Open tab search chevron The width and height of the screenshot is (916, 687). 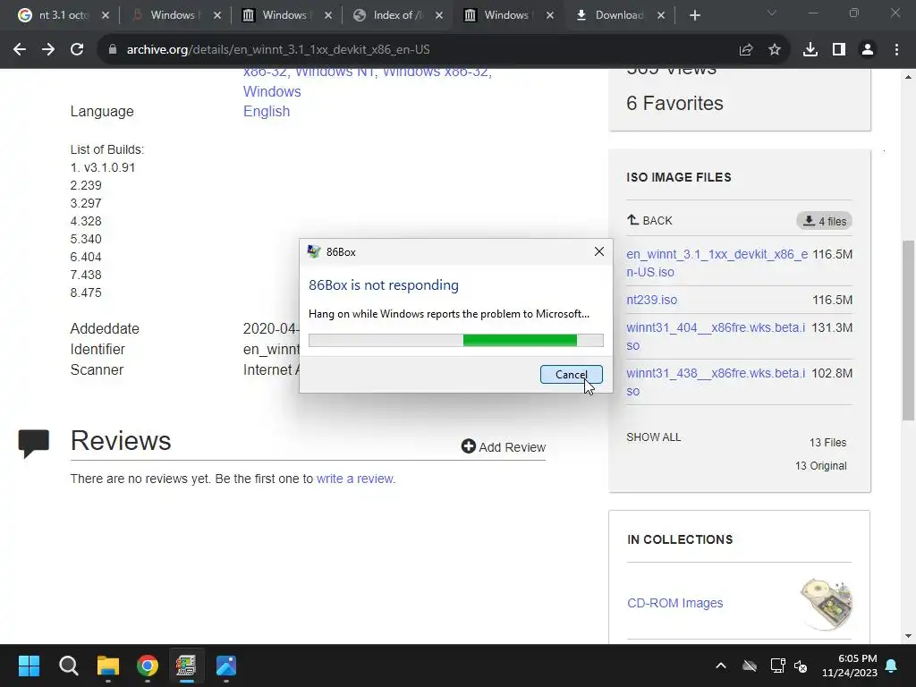point(772,13)
